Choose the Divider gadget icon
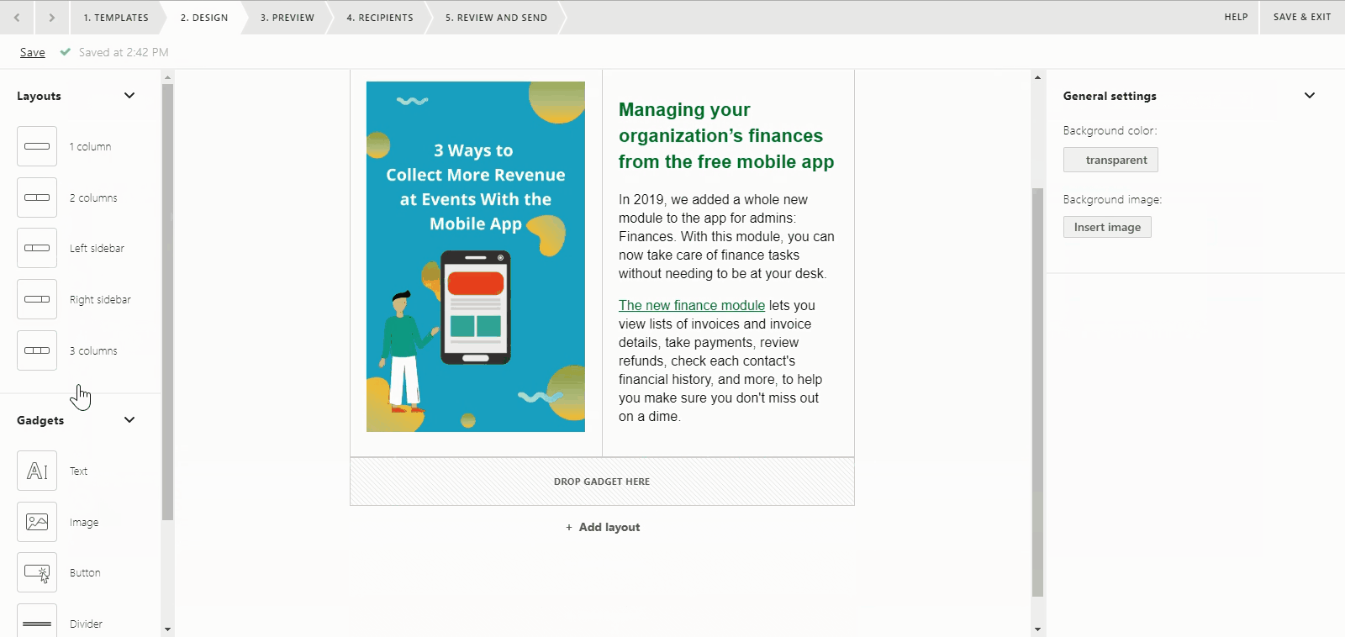 (37, 622)
